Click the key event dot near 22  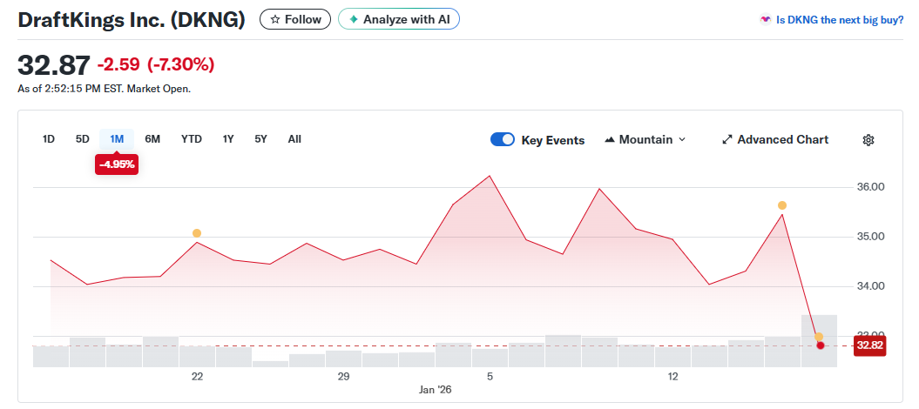pyautogui.click(x=197, y=233)
